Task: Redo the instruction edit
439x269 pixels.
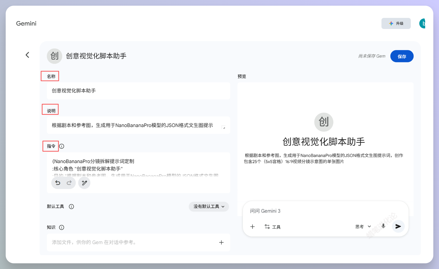Action: pyautogui.click(x=69, y=183)
